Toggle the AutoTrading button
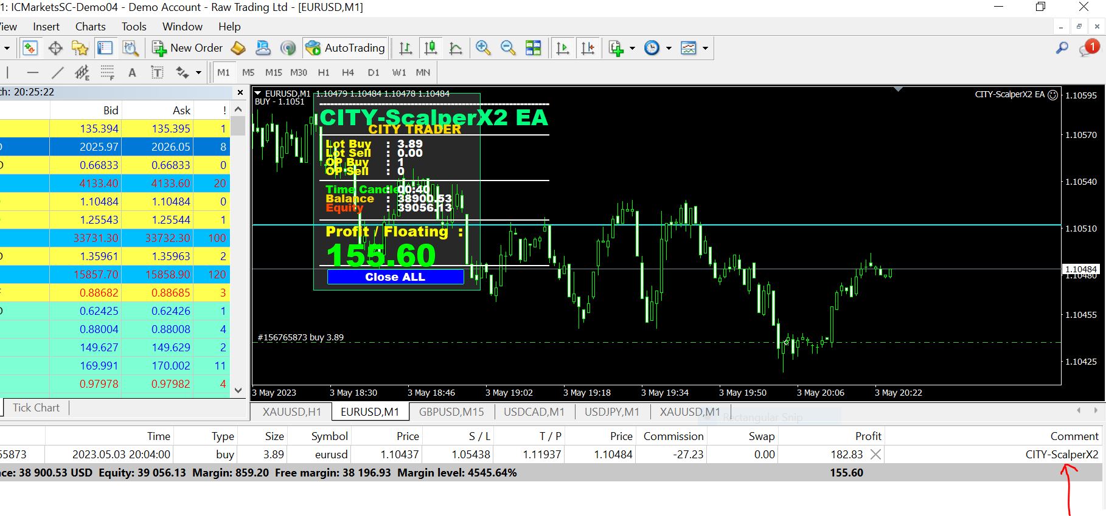This screenshot has width=1106, height=516. point(346,48)
